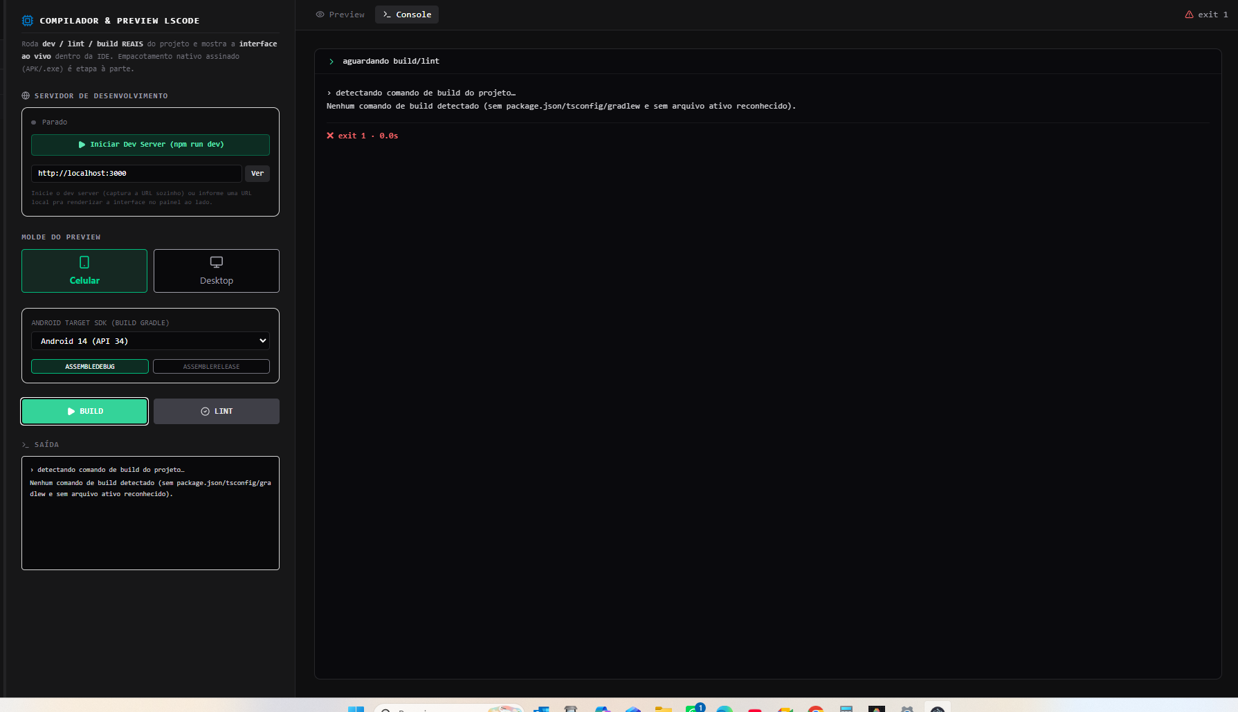Click the 'Android Target SDK (Build Gradle)' label
1238x712 pixels.
[x=100, y=323]
